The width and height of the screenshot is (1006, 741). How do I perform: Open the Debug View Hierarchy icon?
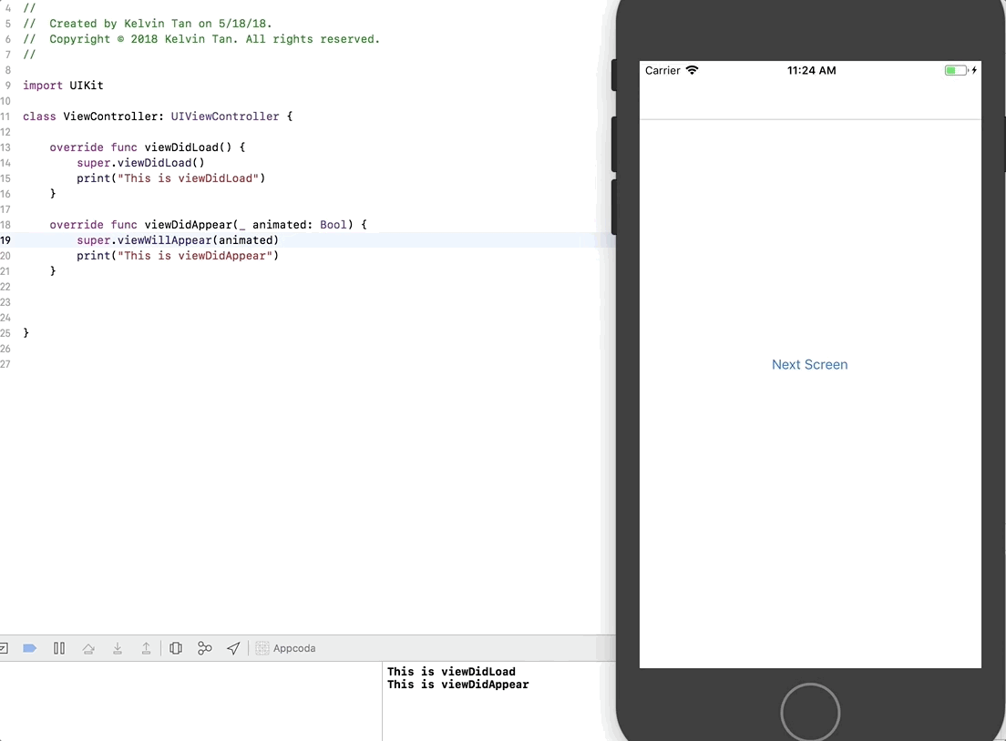(176, 648)
